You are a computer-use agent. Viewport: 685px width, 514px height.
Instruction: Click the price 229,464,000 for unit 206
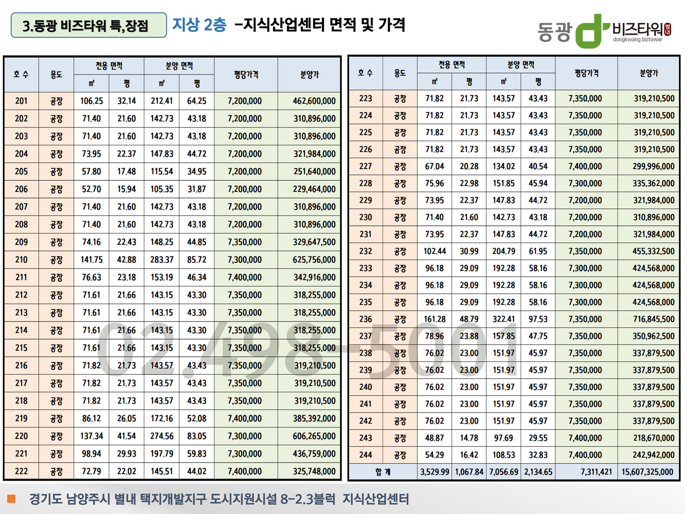pyautogui.click(x=314, y=189)
